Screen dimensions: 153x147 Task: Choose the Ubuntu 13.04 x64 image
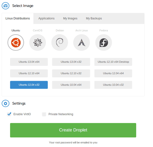[x=29, y=62]
